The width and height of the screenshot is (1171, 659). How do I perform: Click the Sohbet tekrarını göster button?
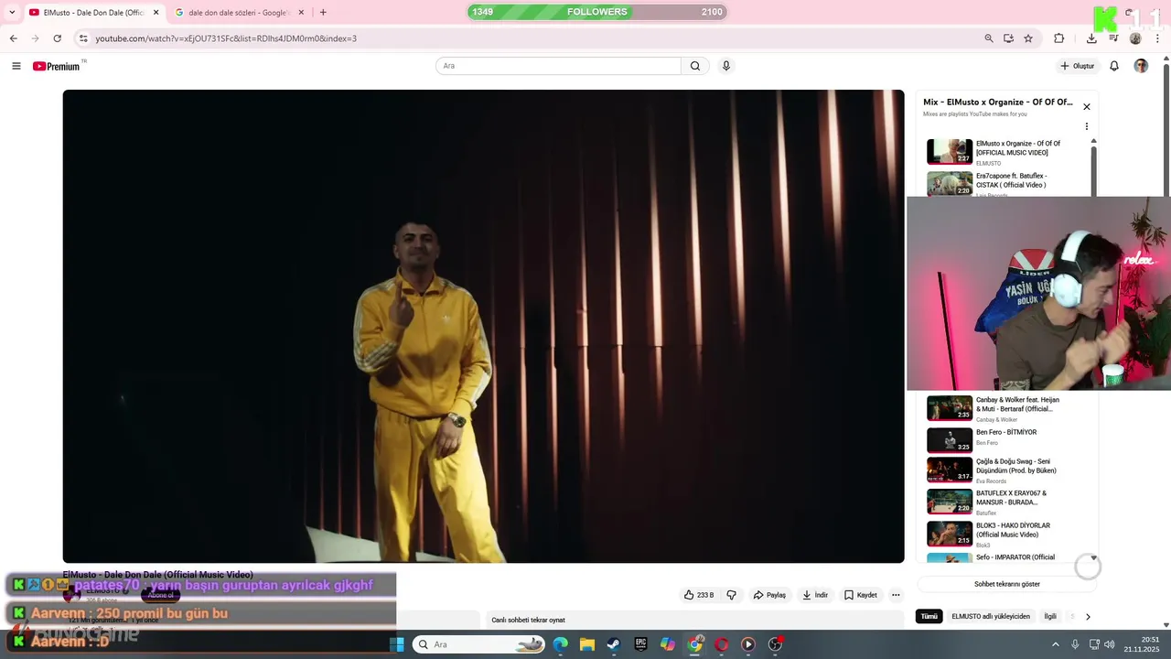pyautogui.click(x=1006, y=584)
